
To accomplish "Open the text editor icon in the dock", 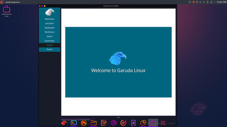I will pos(103,123).
